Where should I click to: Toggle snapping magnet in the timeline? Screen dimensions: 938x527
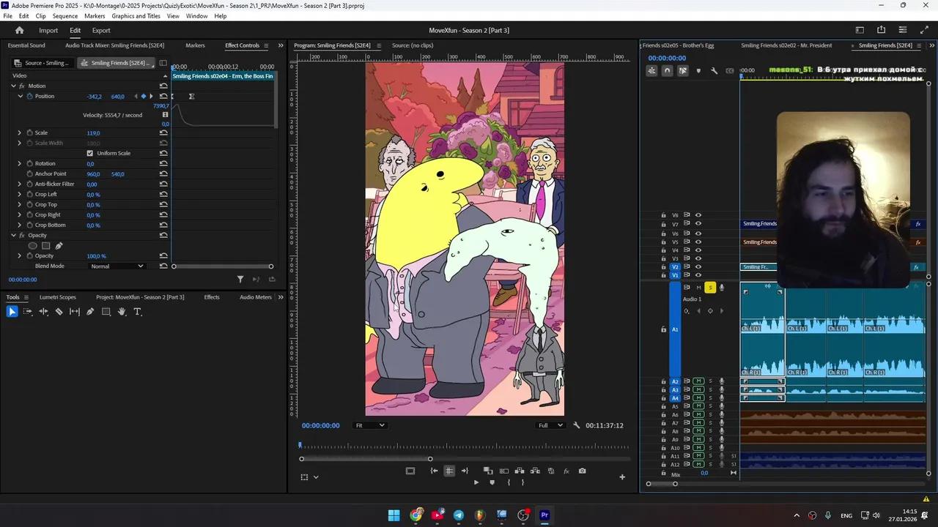pos(666,70)
